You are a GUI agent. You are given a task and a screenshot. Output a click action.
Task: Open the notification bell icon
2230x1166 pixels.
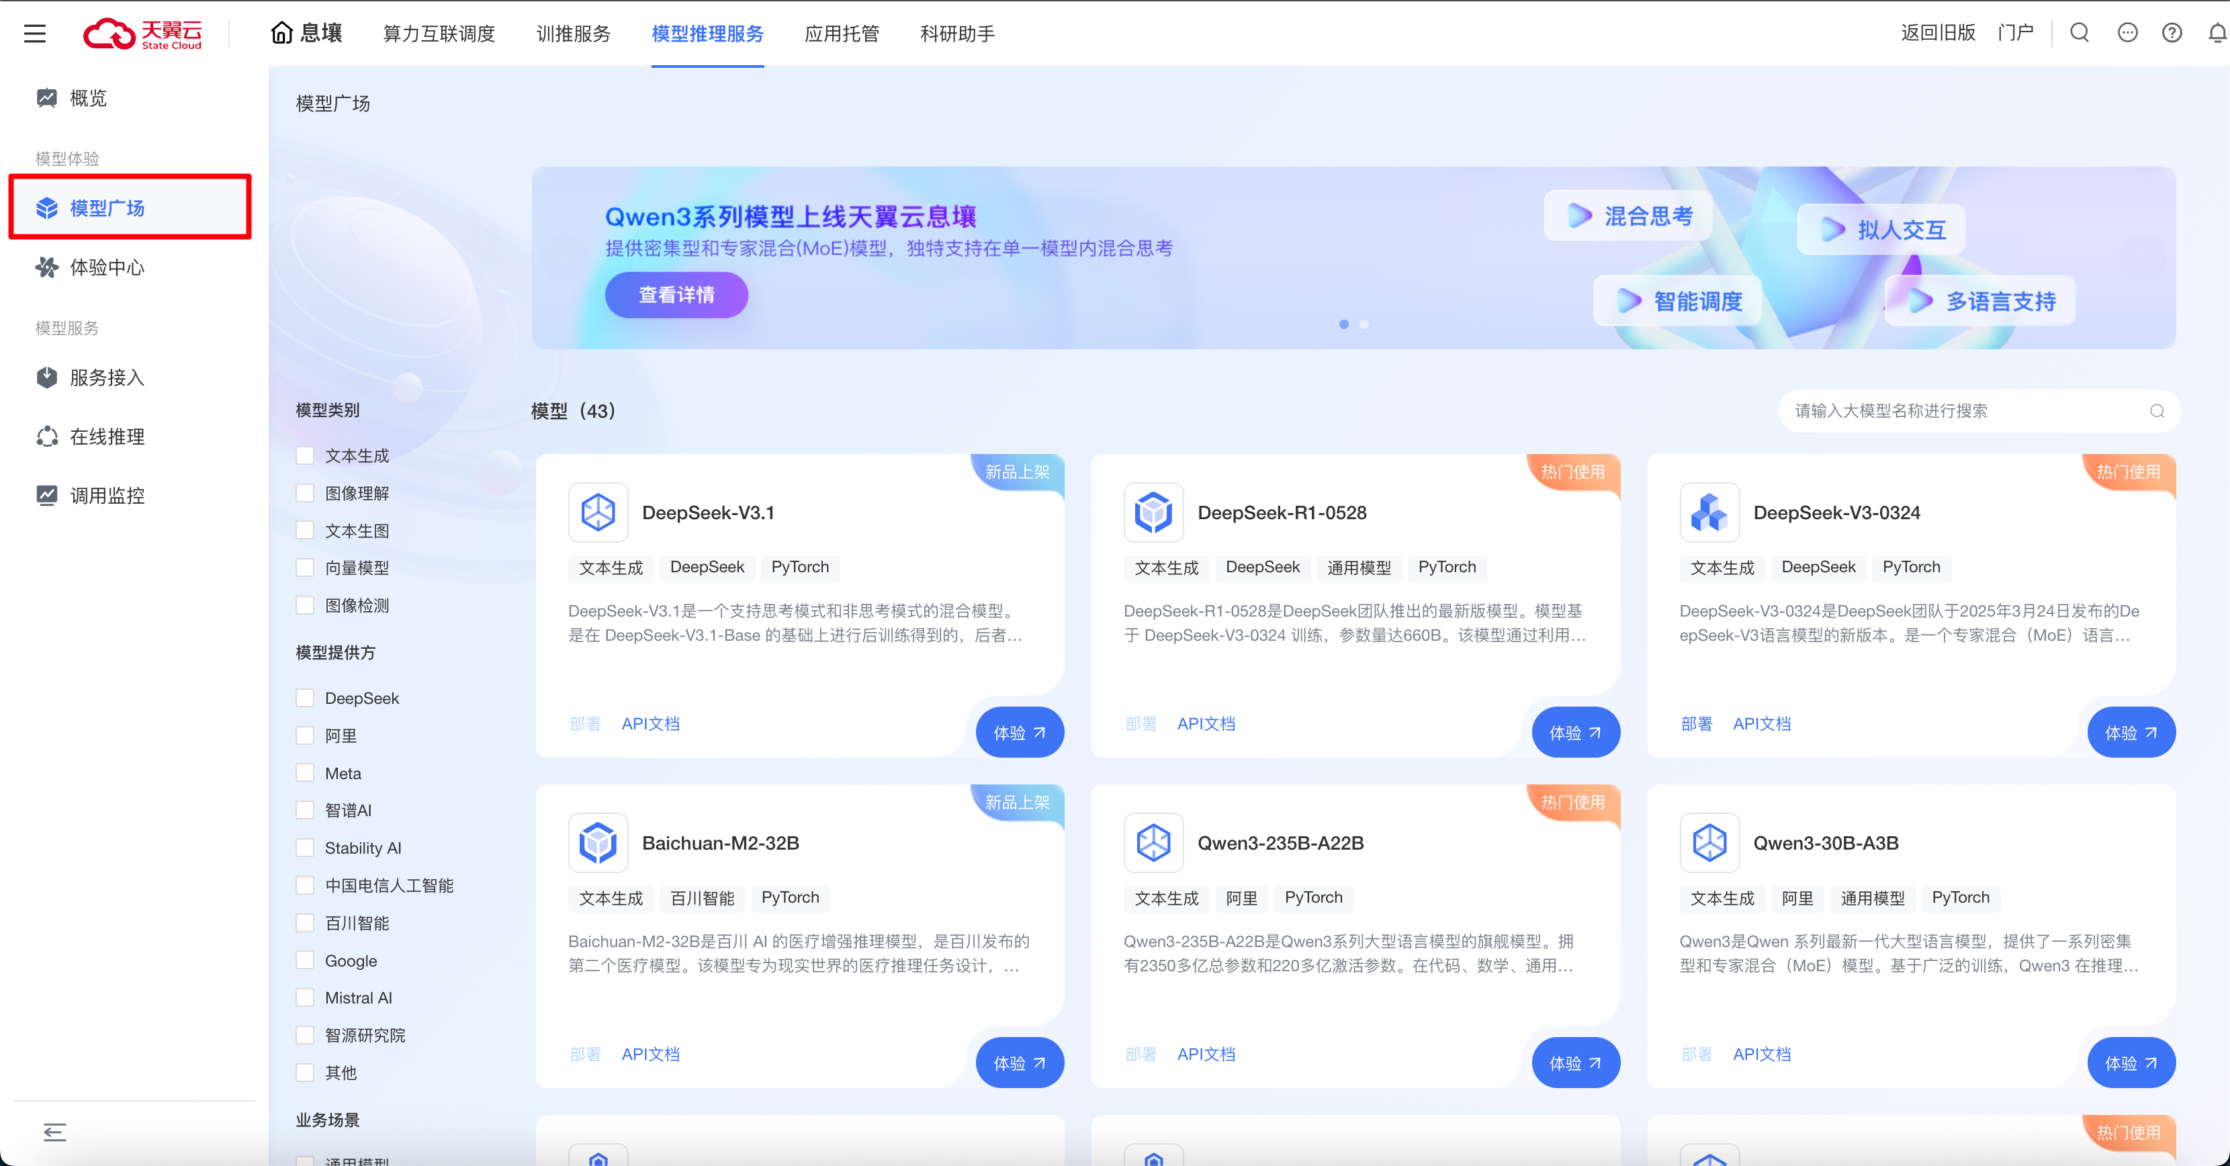pyautogui.click(x=2217, y=33)
